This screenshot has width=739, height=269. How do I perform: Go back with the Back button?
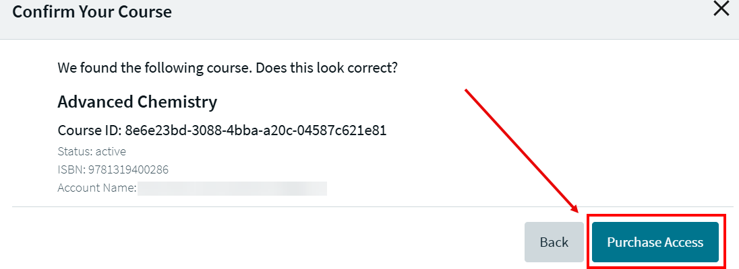[x=554, y=242]
